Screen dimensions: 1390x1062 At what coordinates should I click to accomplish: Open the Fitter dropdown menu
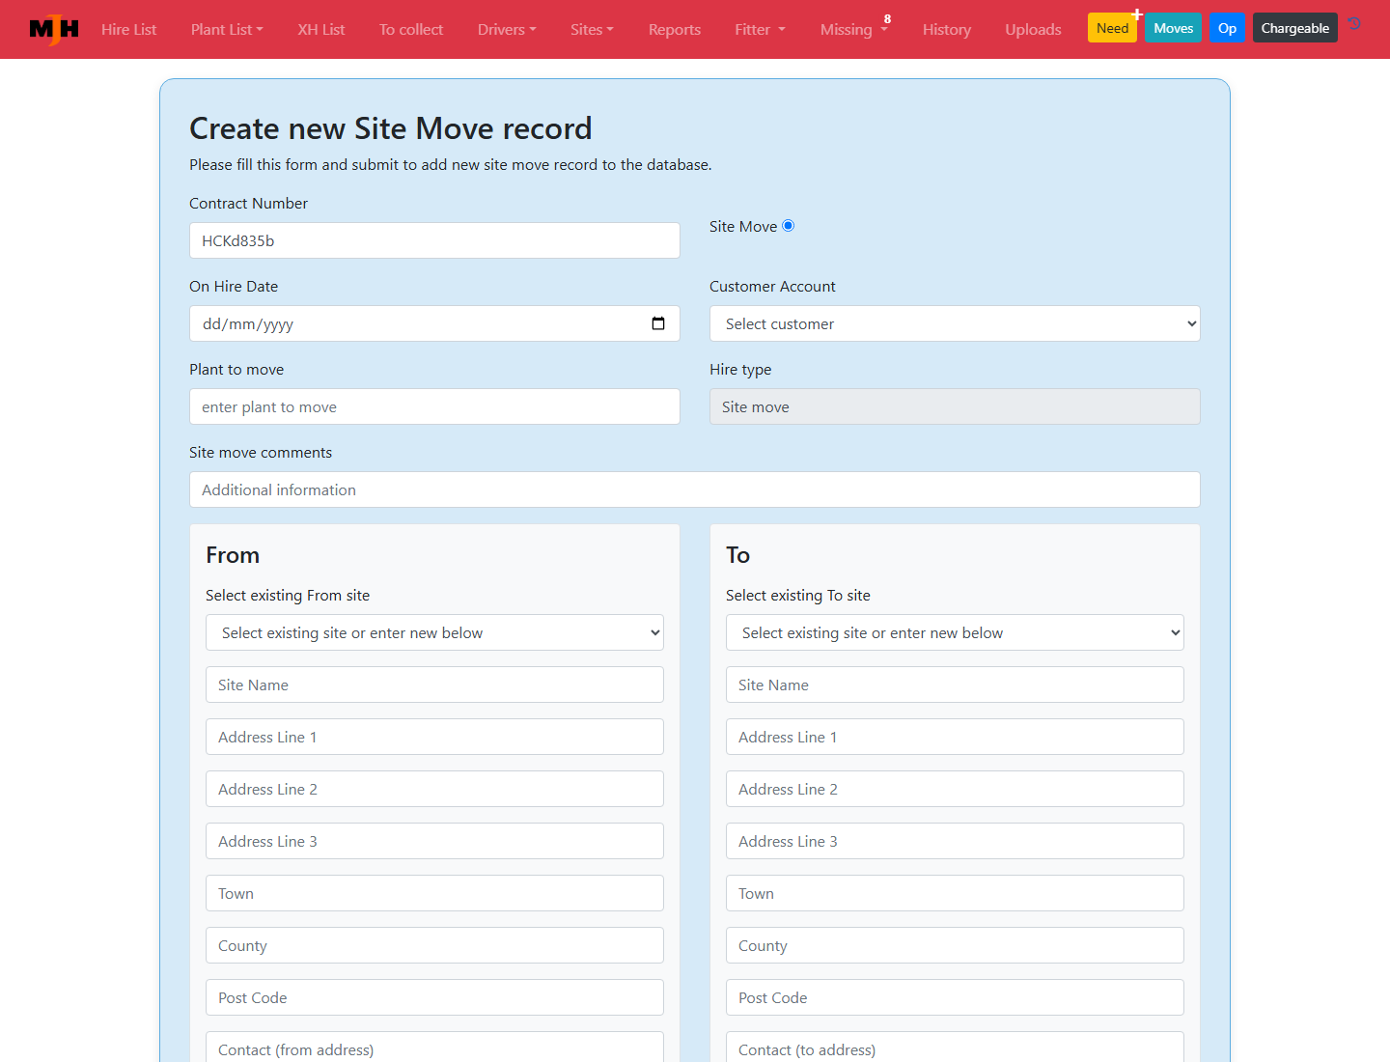[x=760, y=29]
